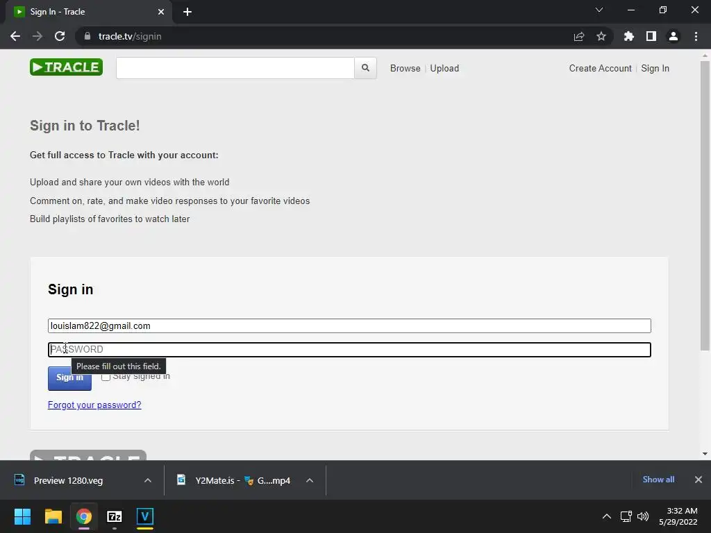Click the Chrome taskbar icon
This screenshot has width=711, height=533.
click(83, 516)
